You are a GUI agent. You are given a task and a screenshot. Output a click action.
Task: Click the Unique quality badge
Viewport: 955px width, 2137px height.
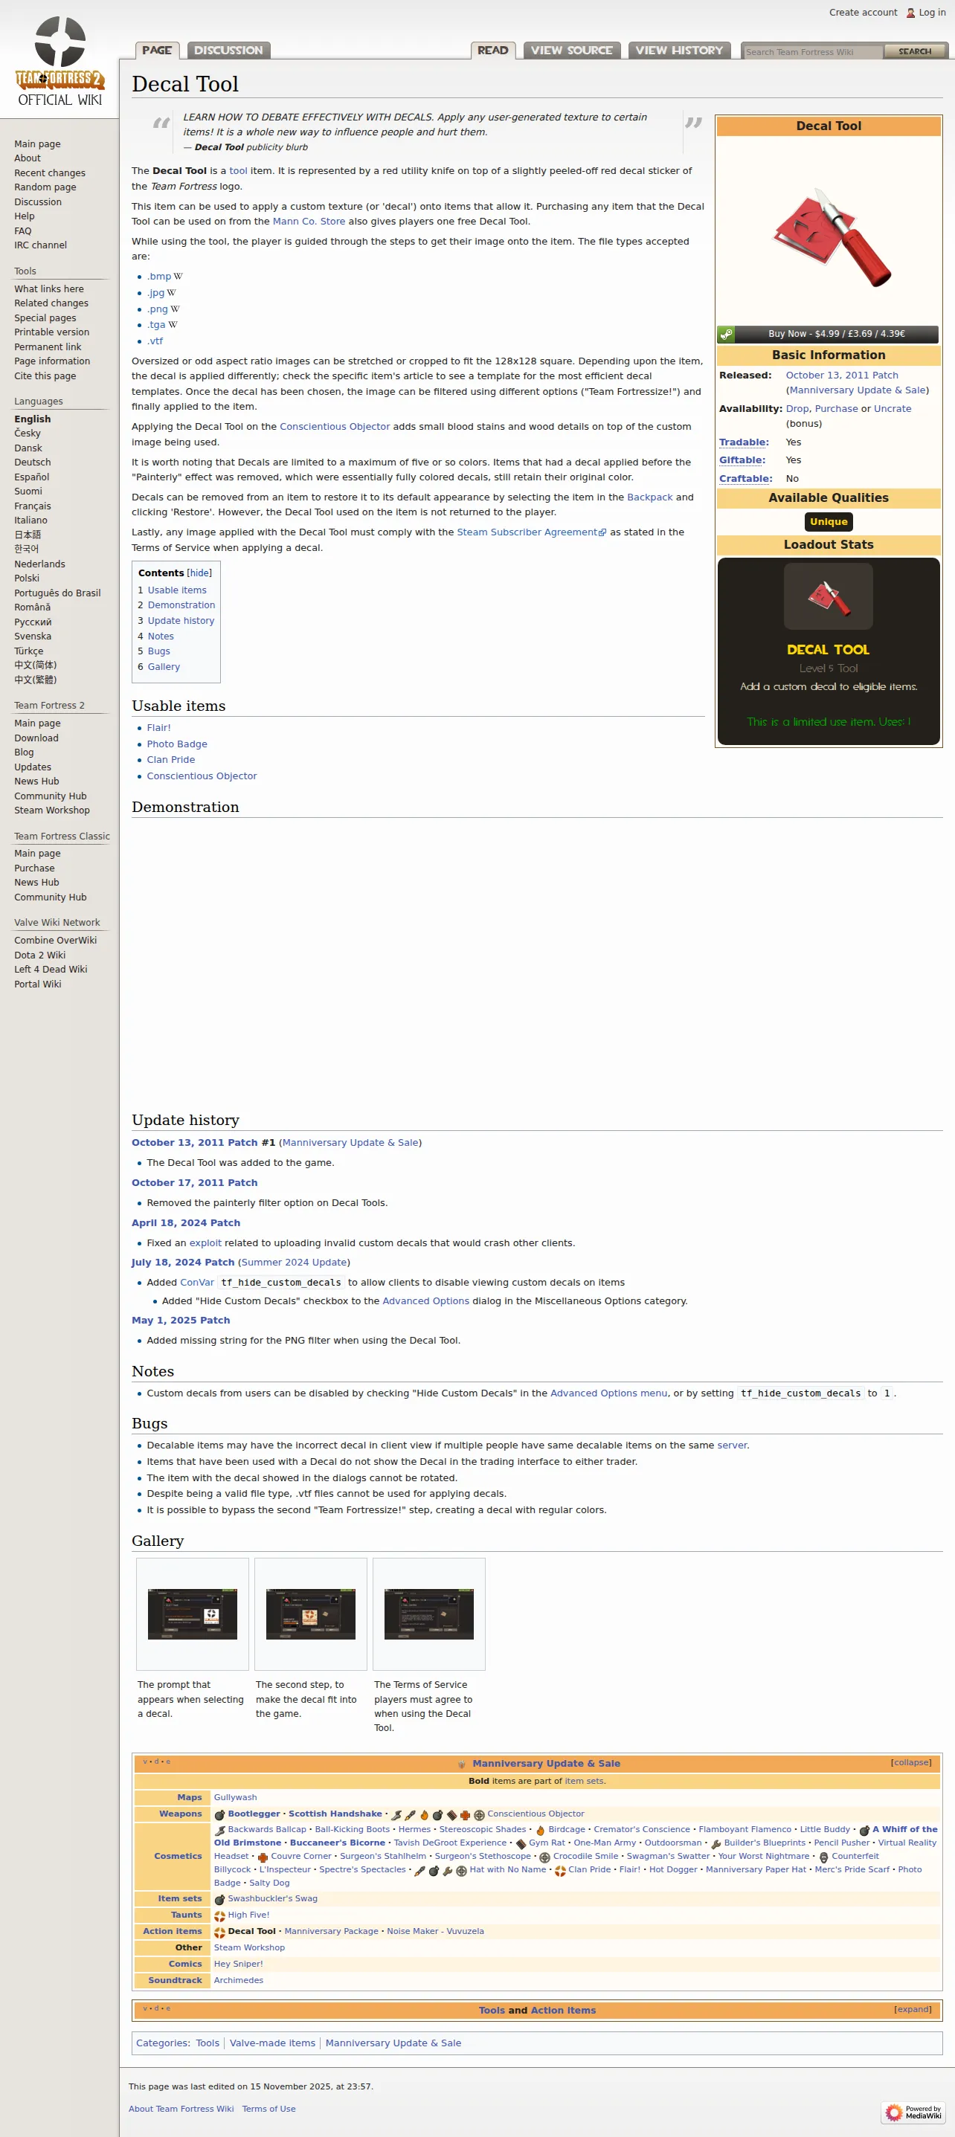[x=828, y=522]
